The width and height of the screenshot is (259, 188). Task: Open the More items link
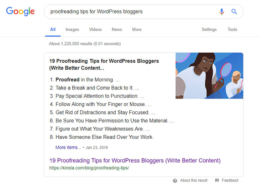68,147
